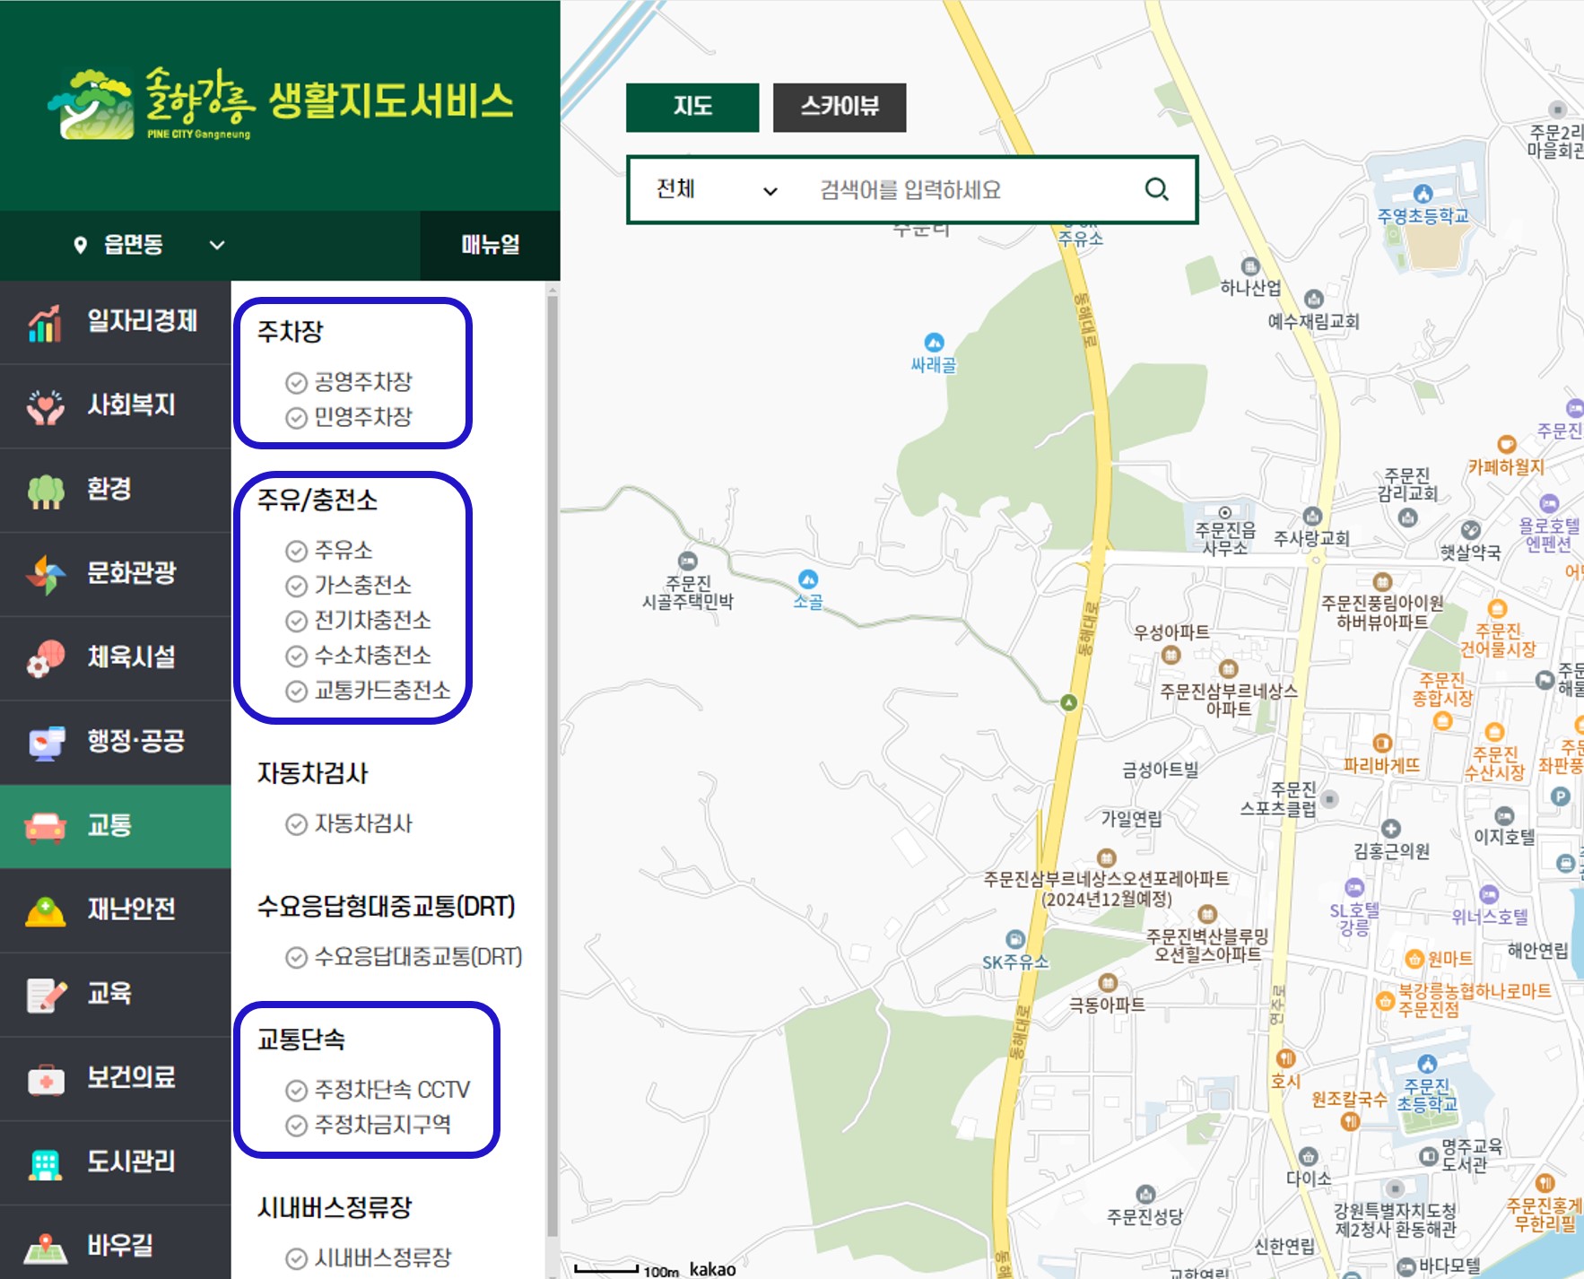The image size is (1584, 1279).
Task: Open the 전체 search category dropdown
Action: [718, 189]
